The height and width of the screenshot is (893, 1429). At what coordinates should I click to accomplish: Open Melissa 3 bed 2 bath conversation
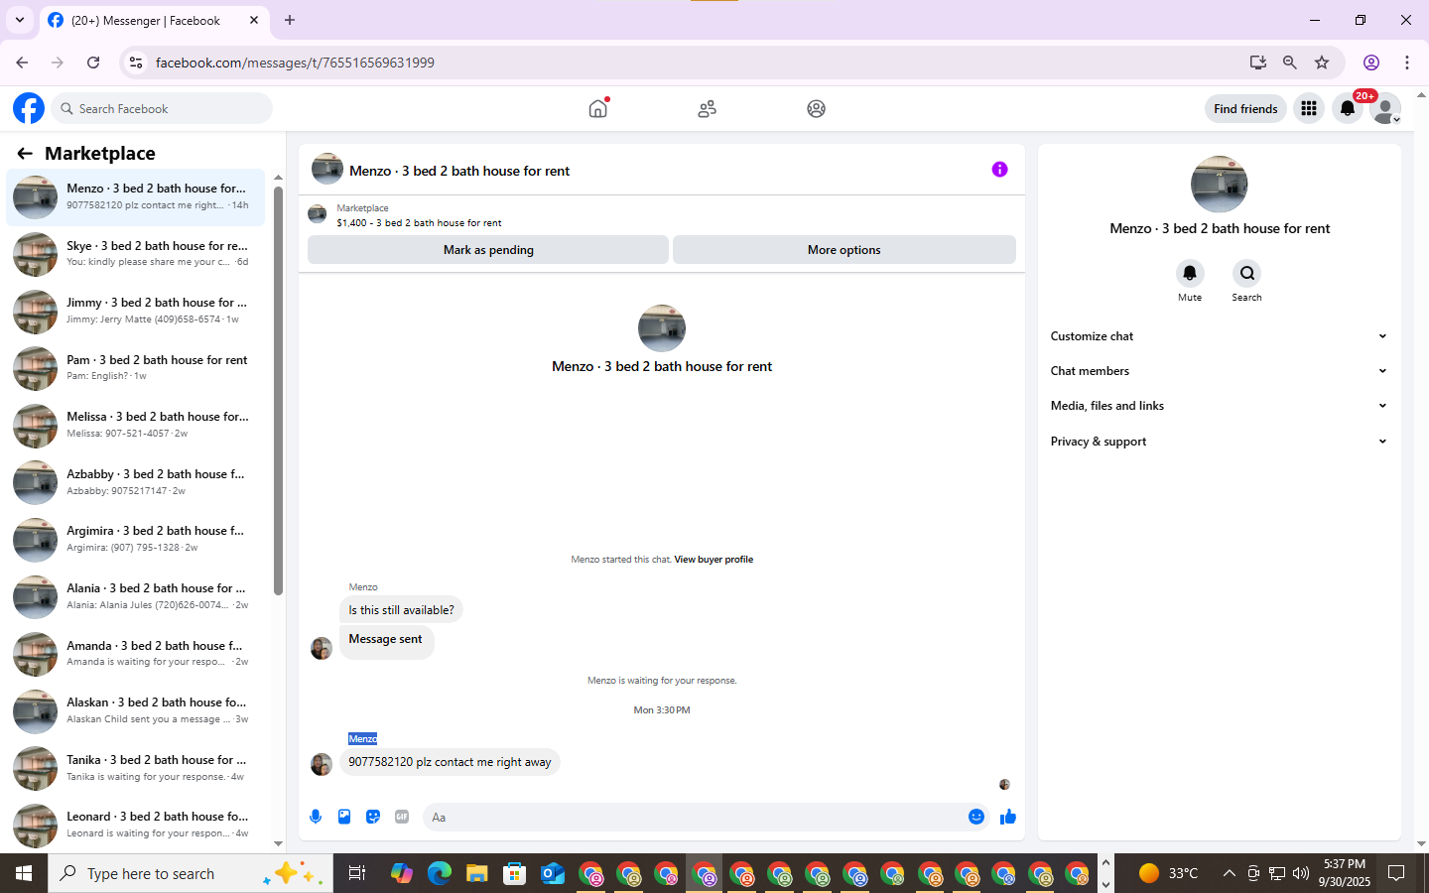pyautogui.click(x=135, y=425)
